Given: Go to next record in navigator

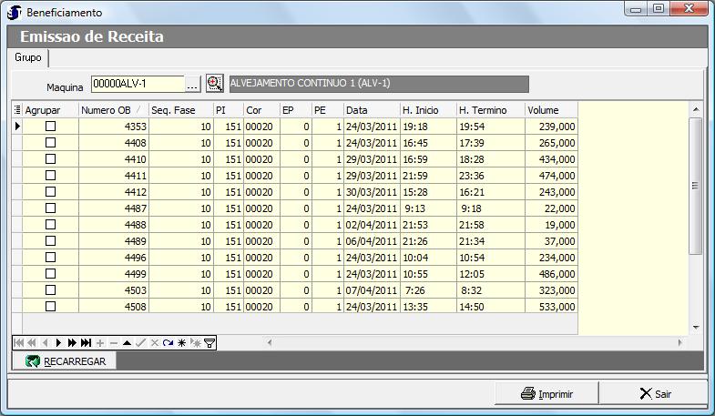Looking at the screenshot, I should [x=59, y=342].
